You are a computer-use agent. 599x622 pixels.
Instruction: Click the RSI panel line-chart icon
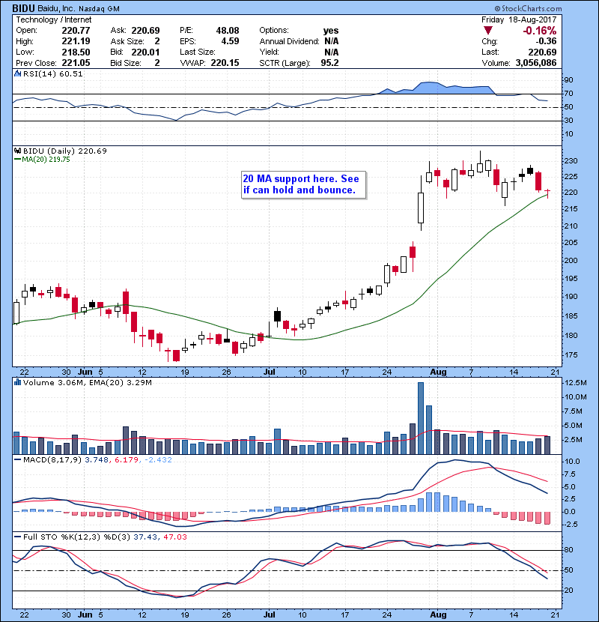click(17, 73)
